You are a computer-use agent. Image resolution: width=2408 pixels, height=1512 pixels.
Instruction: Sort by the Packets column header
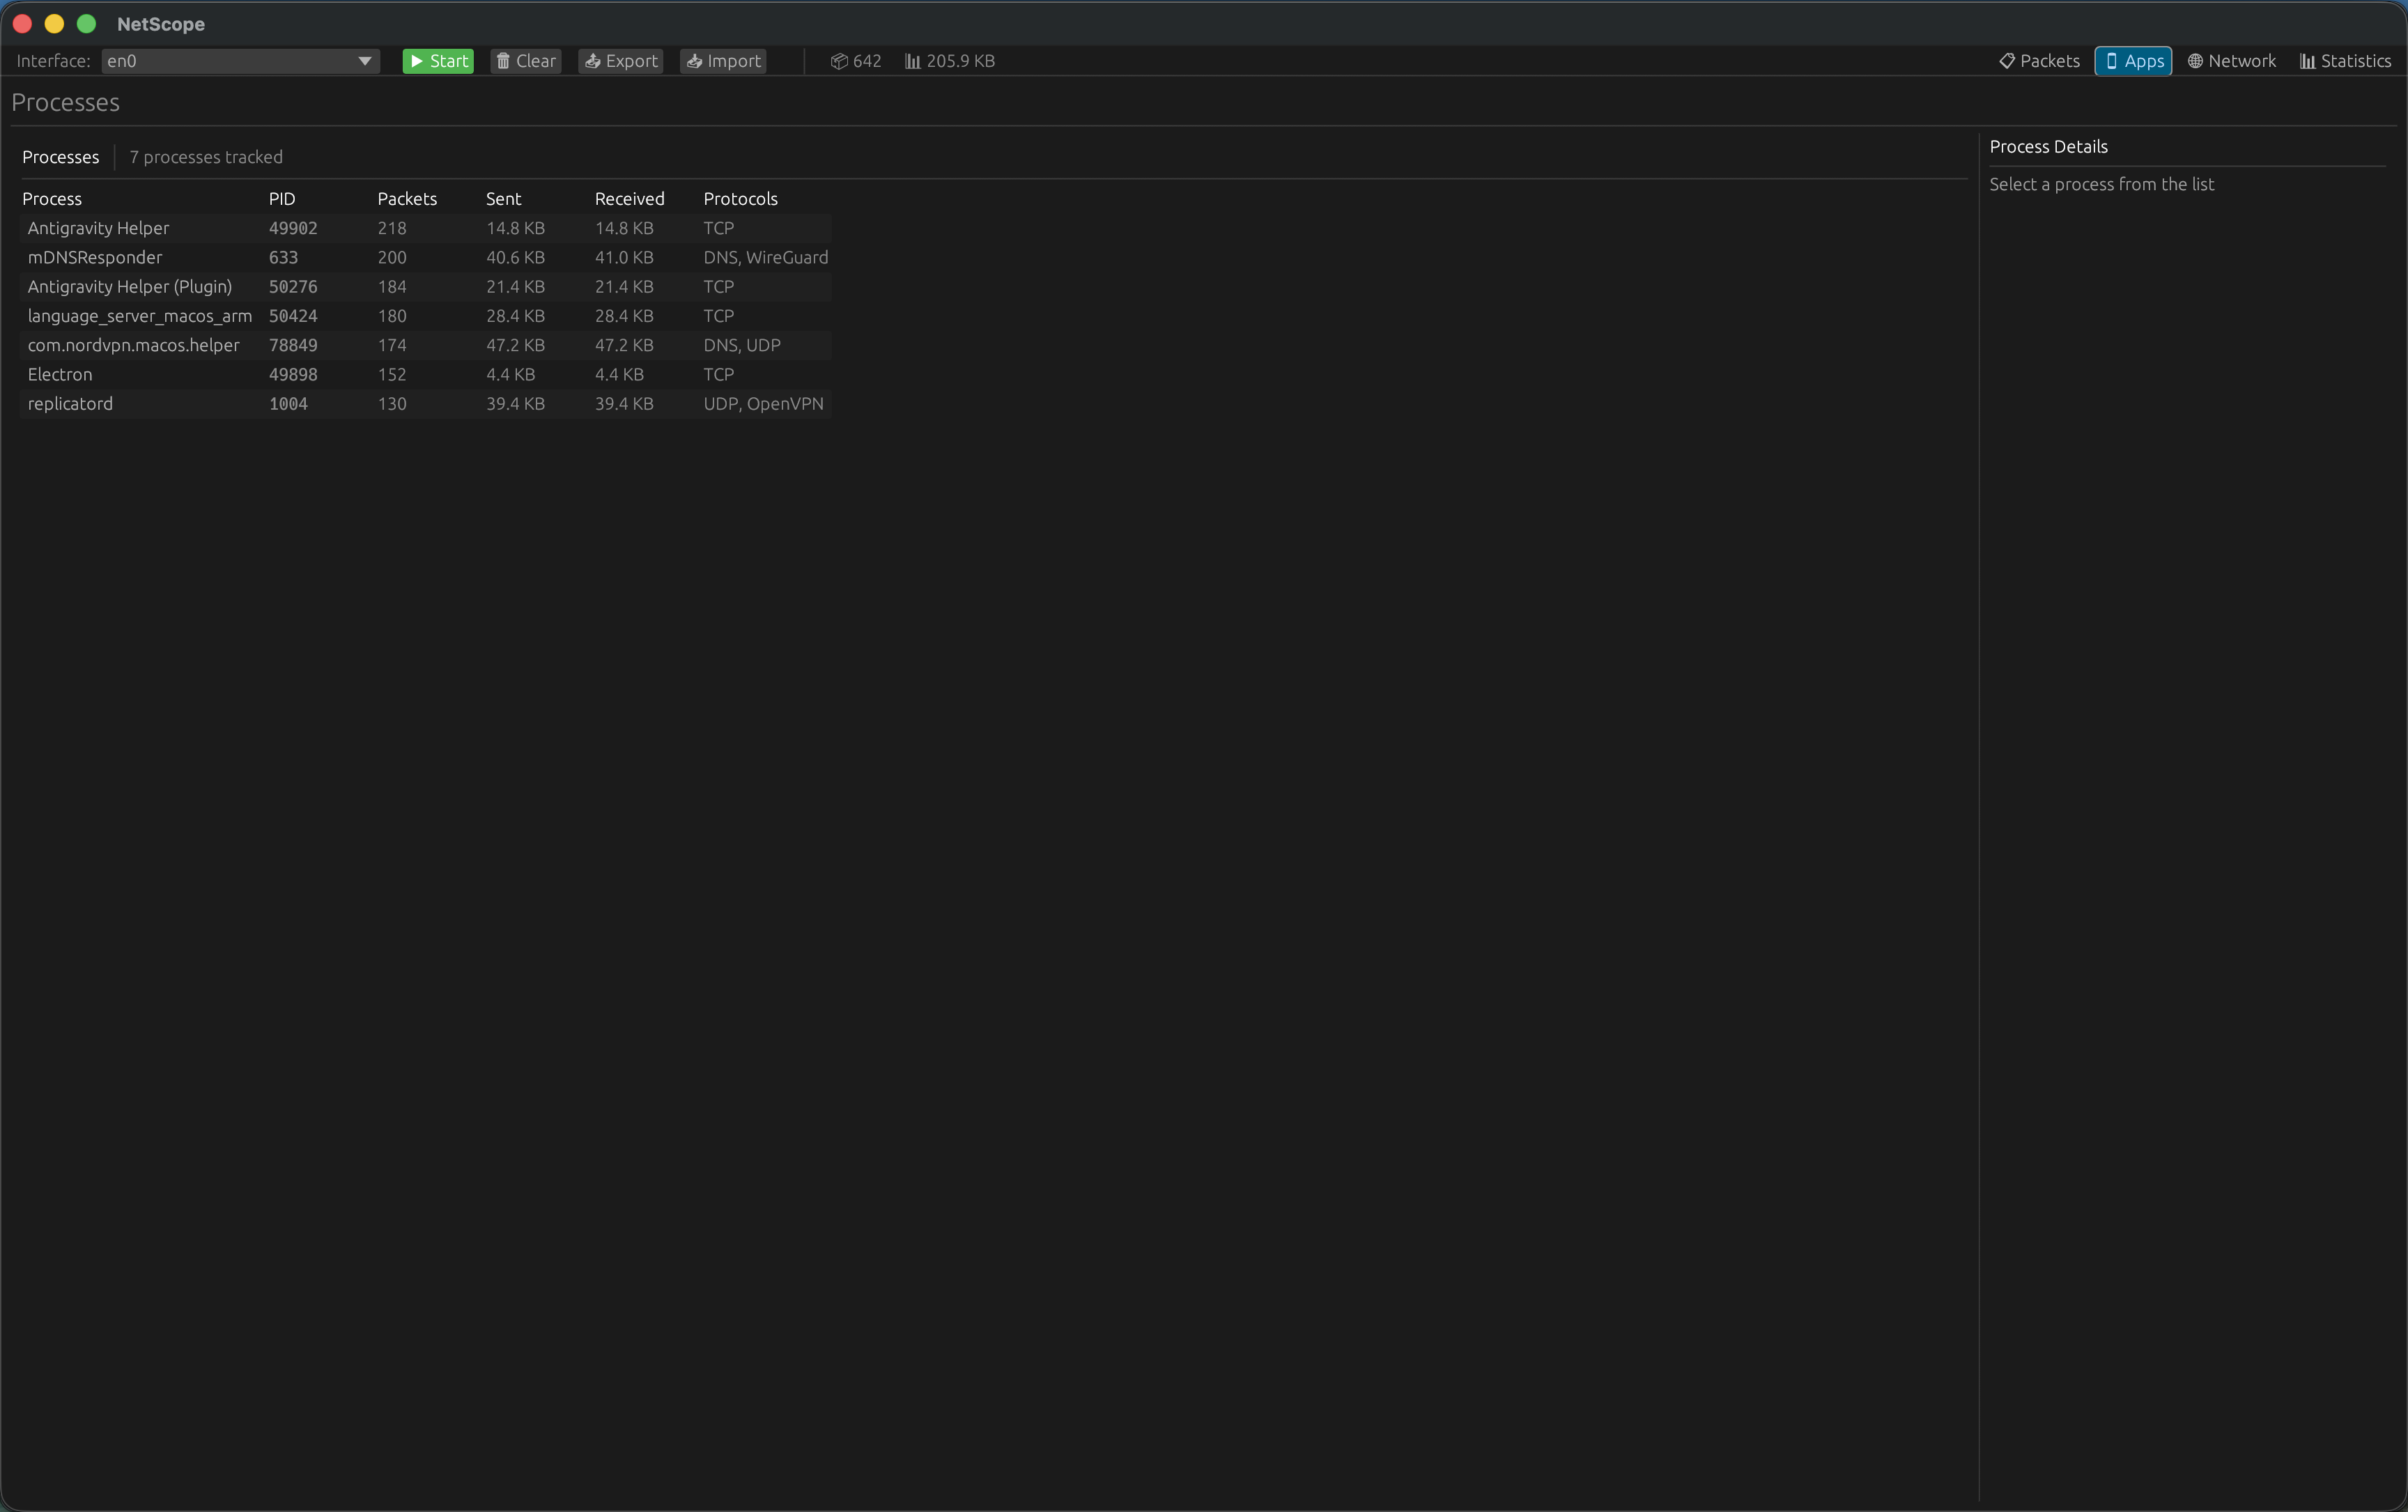click(407, 199)
